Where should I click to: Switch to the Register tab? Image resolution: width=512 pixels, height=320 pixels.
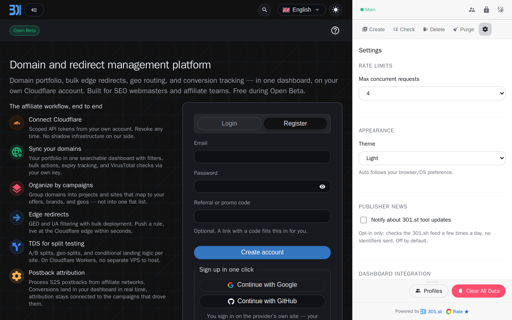coord(295,124)
